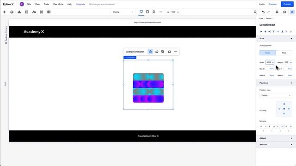This screenshot has width=296, height=166.
Task: Align element to right icon
Action: pos(270,31)
